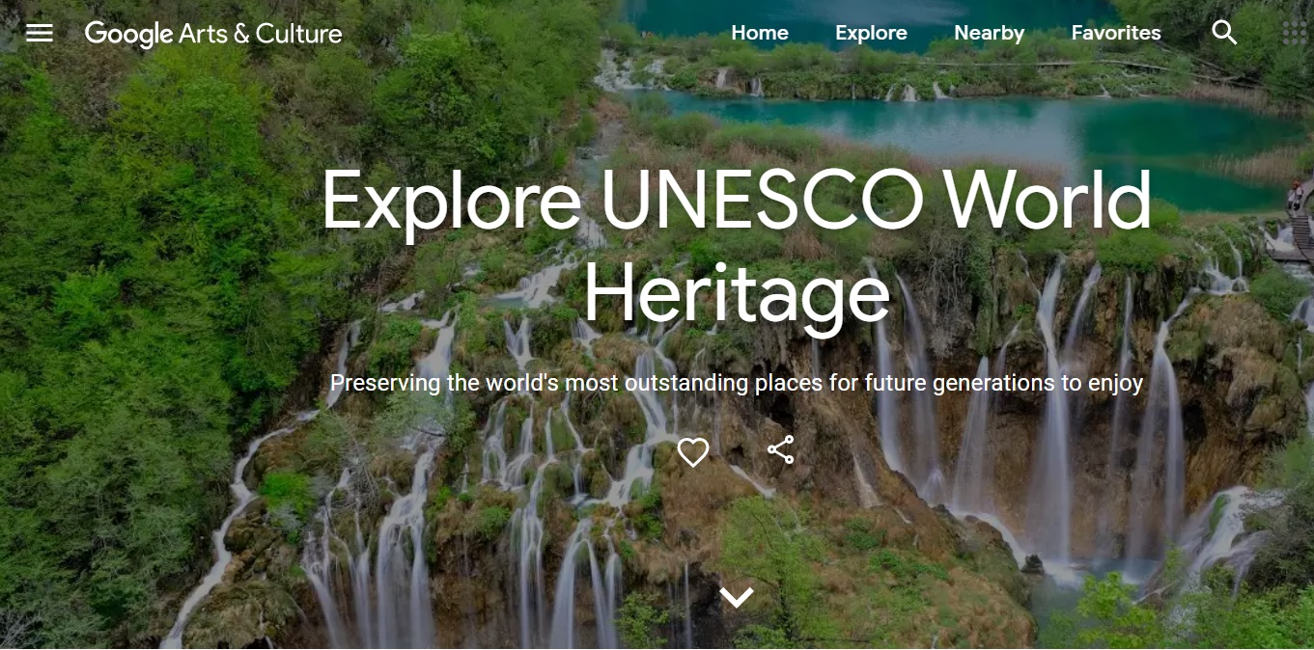This screenshot has height=650, width=1314.
Task: Expand content with the down chevron
Action: (737, 598)
